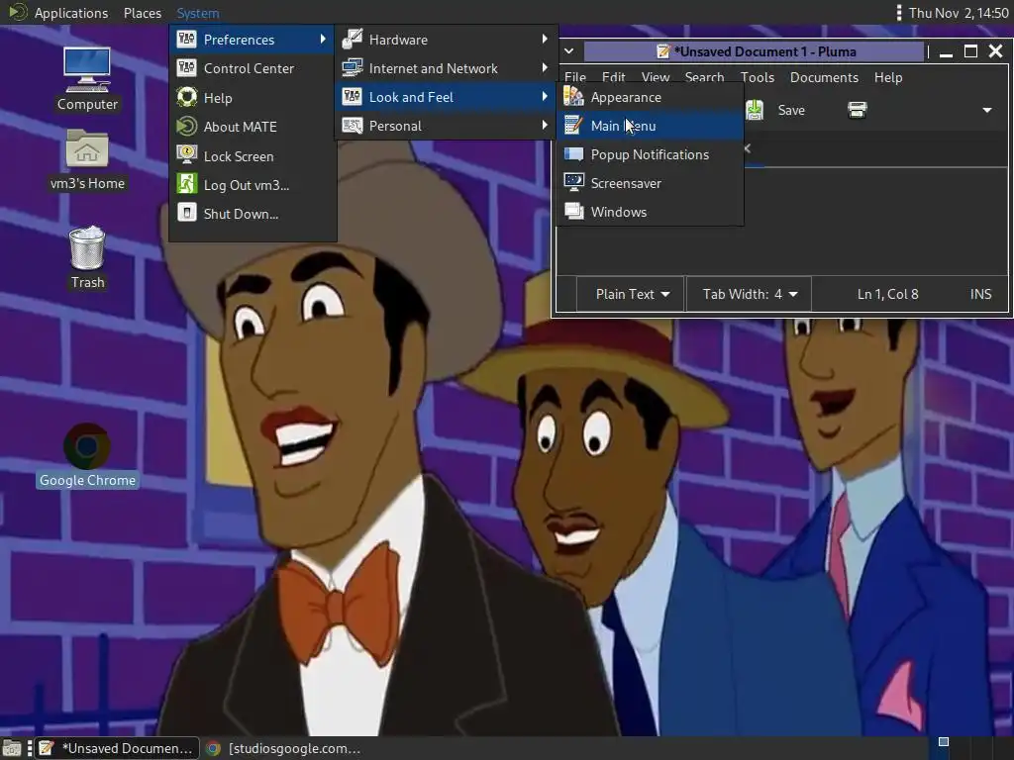Expand the Pluma toolbar overflow arrow
The width and height of the screenshot is (1014, 760).
point(987,110)
